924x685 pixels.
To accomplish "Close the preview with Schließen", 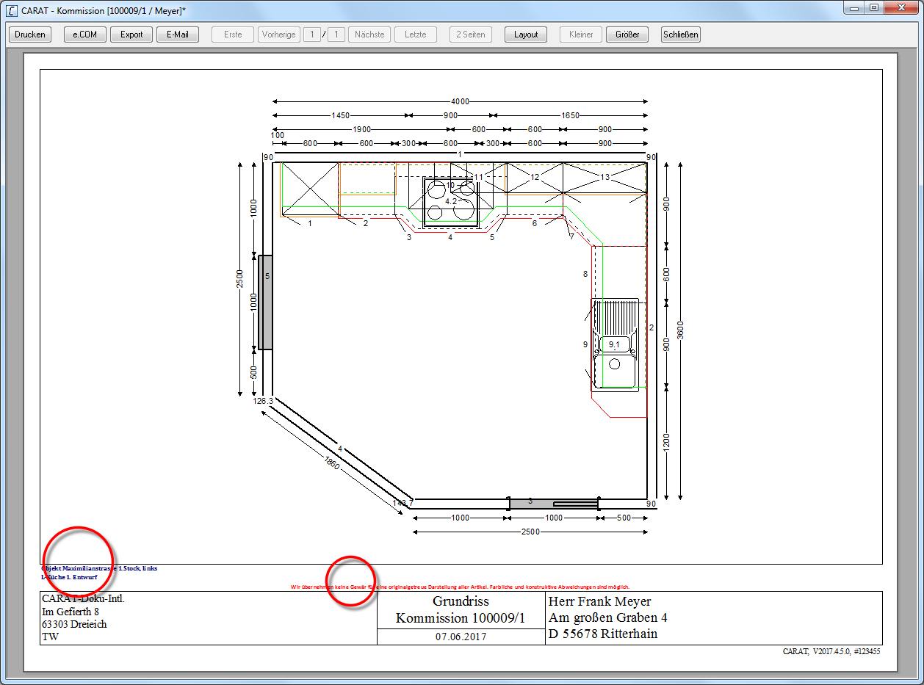I will pos(681,35).
